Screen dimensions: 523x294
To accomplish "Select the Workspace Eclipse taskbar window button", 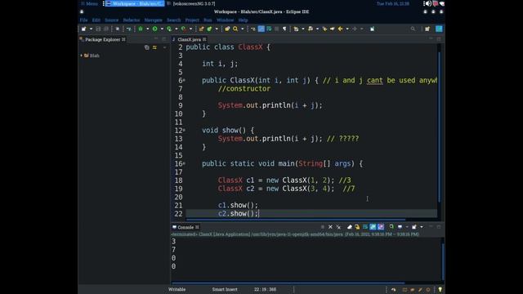I will click(x=135, y=3).
